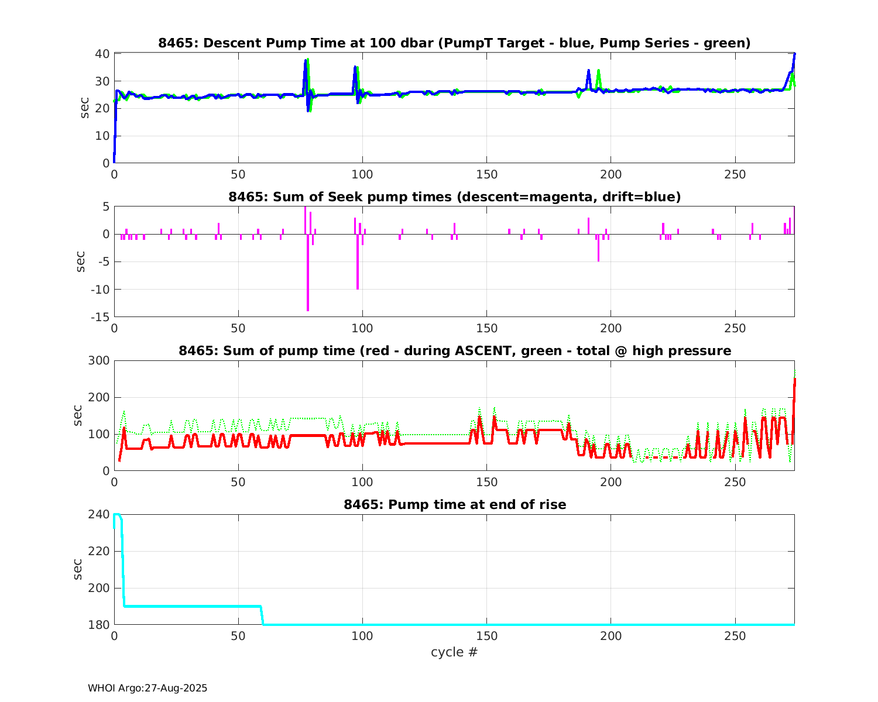
Task: Click the red line's final peak at 250 sec
Action: (x=794, y=380)
